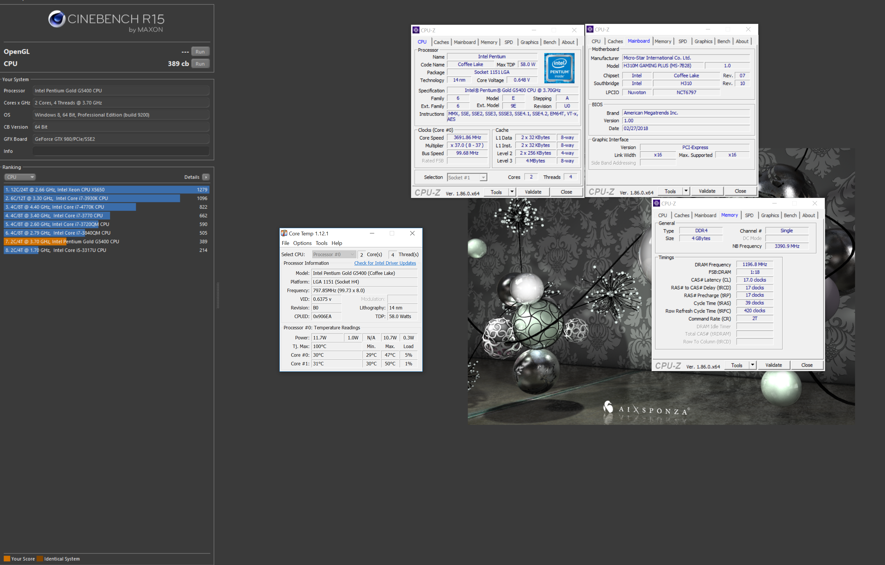
Task: Open Bench tab in CPU-Z Mainboard window
Action: point(724,41)
